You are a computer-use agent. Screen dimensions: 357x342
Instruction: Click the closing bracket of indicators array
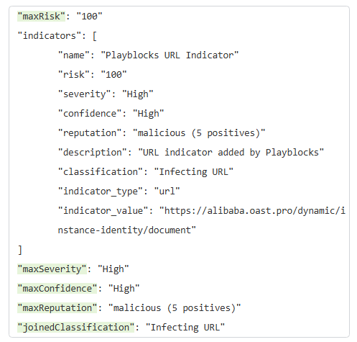(20, 250)
